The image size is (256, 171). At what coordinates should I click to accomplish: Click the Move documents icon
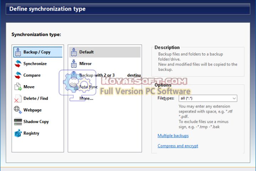pyautogui.click(x=18, y=87)
